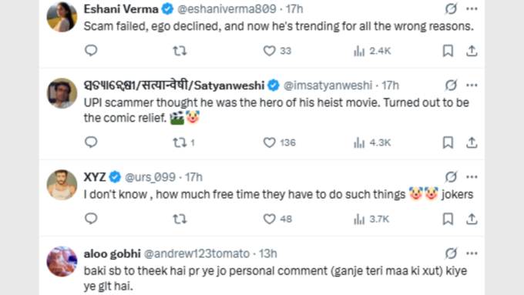524x295 pixels.
Task: Open more options on Eshani Verma's tweet
Action: pyautogui.click(x=472, y=8)
